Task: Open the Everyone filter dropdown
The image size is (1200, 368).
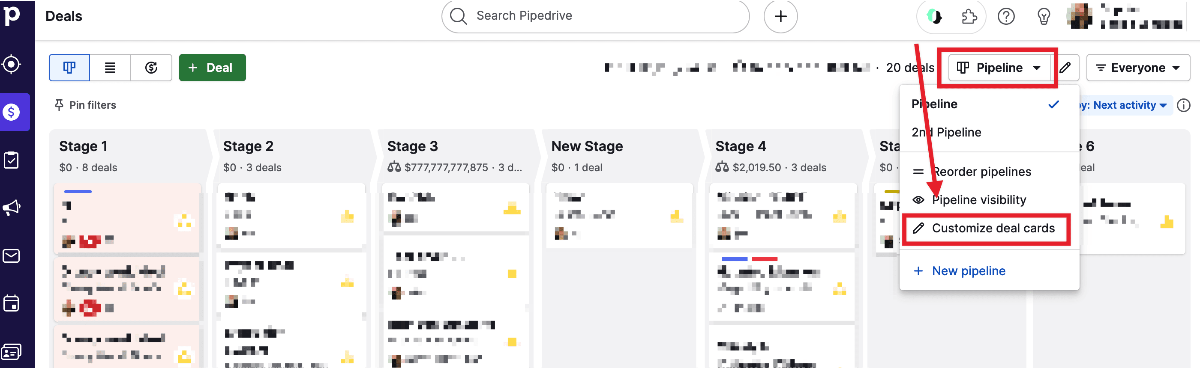Action: coord(1137,68)
